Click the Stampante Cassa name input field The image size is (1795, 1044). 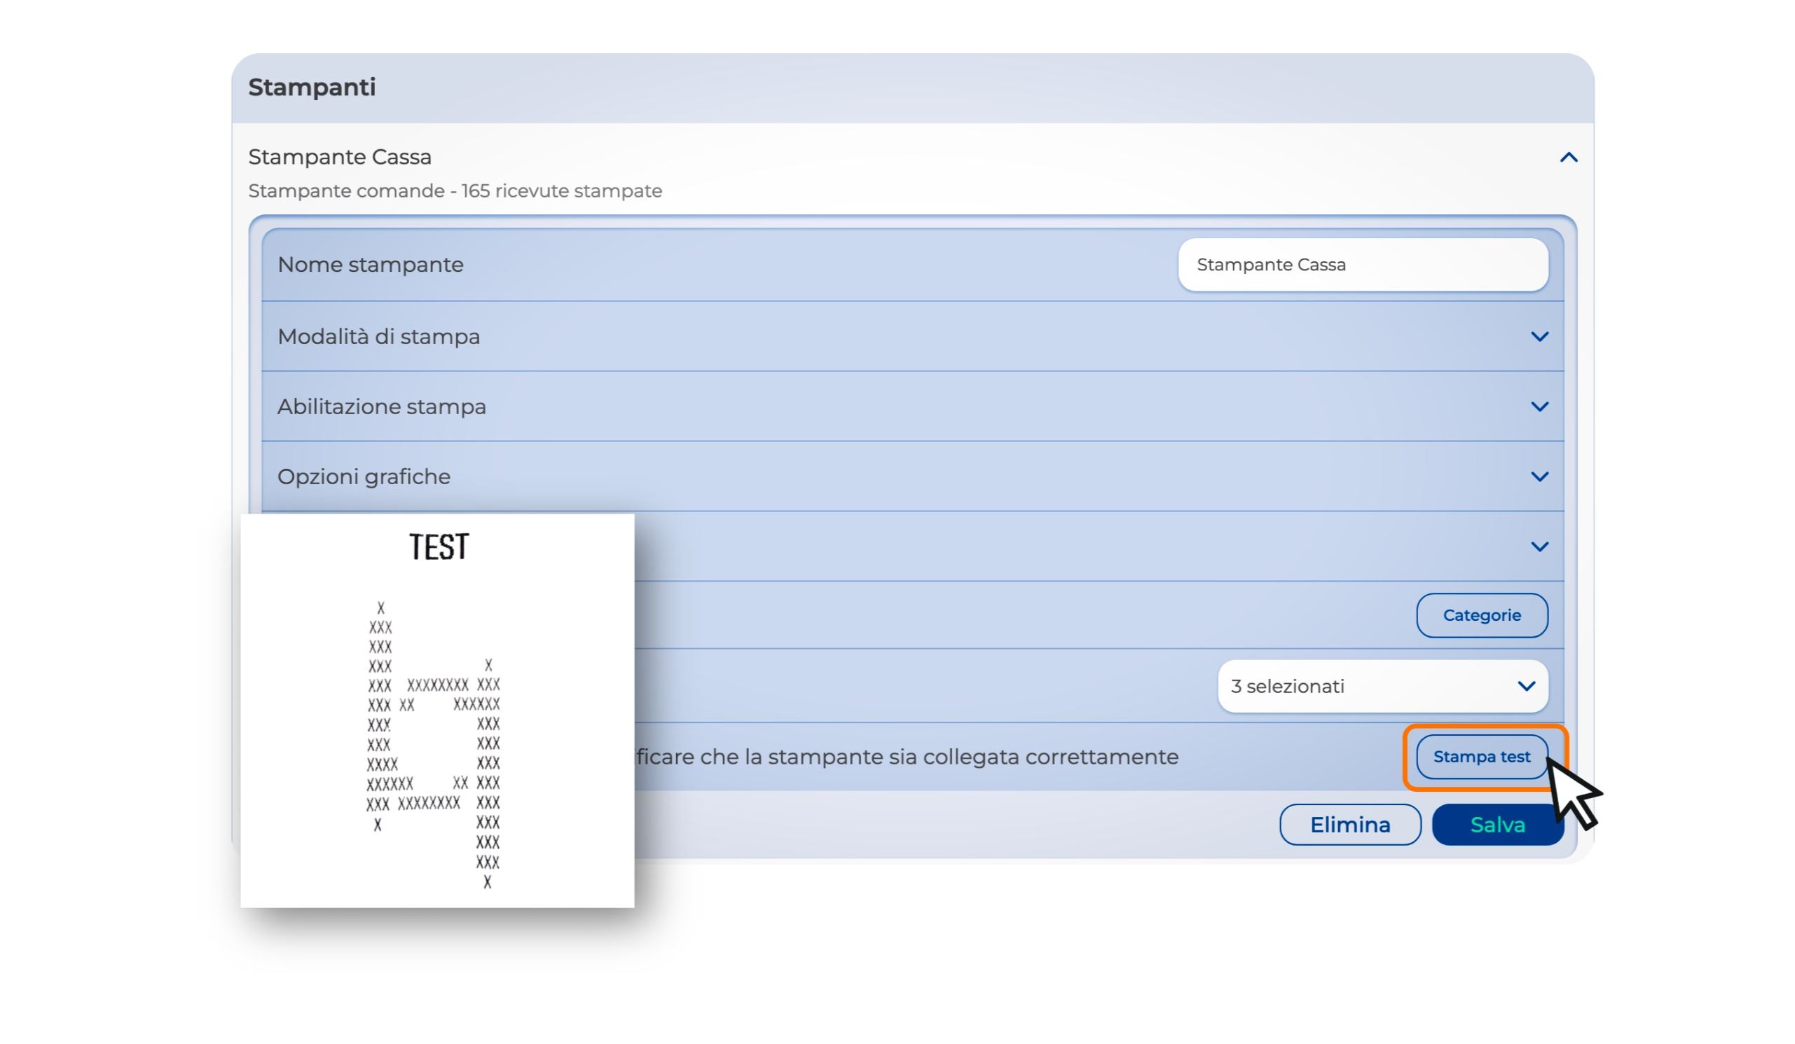point(1362,265)
